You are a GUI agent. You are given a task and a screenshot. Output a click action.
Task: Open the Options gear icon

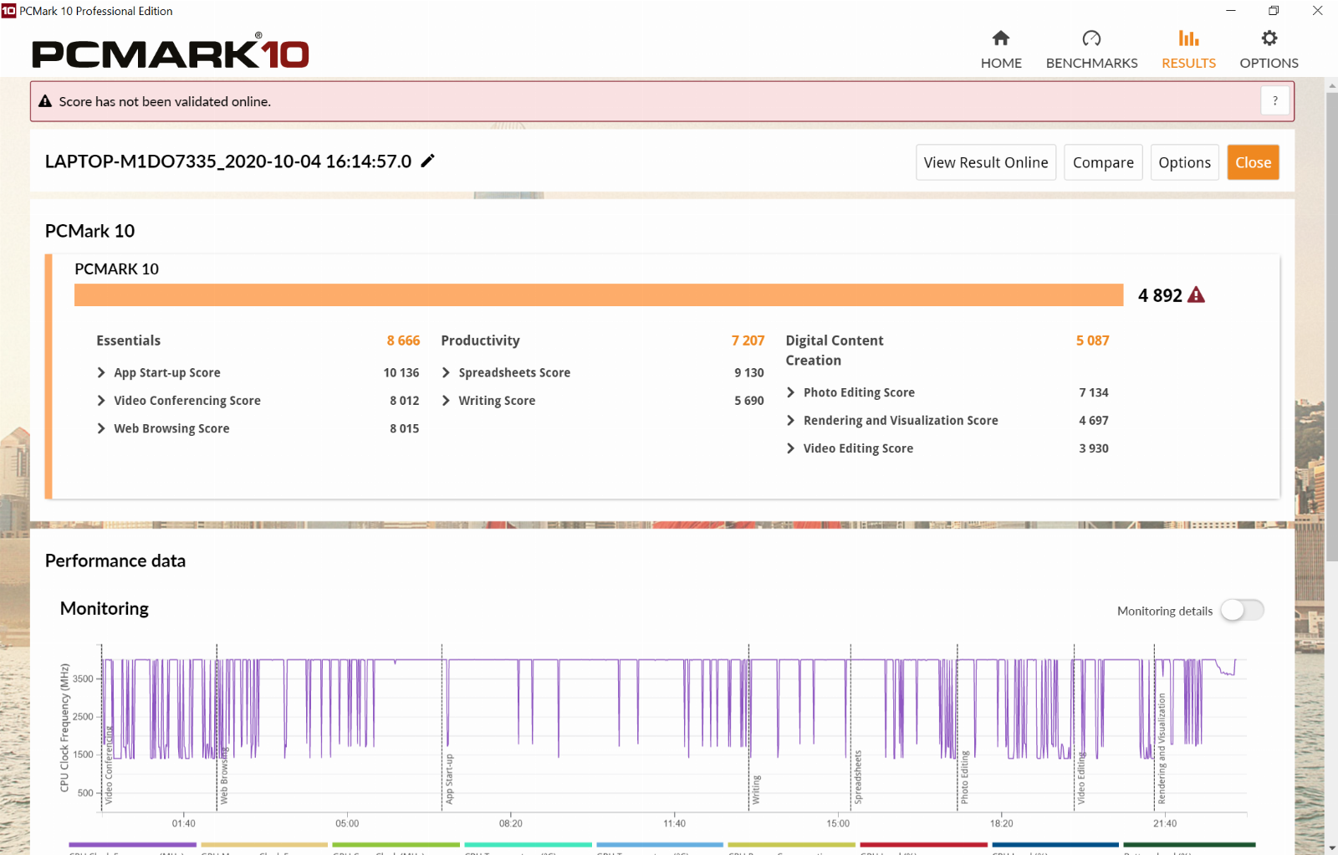pos(1269,38)
